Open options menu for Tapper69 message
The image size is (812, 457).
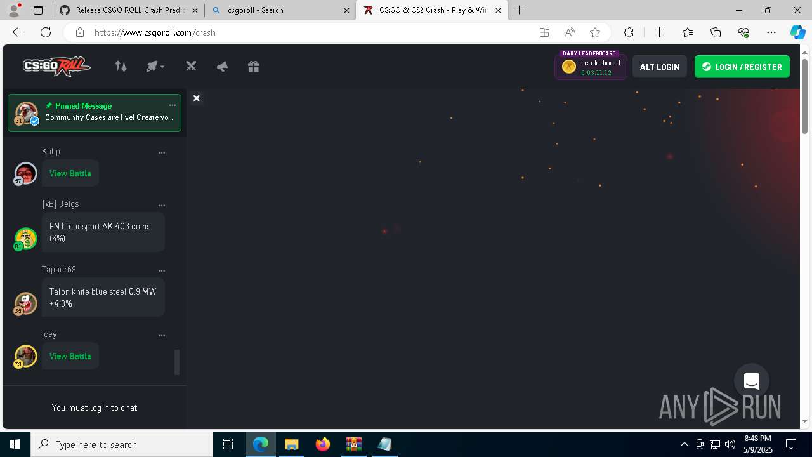coord(162,270)
